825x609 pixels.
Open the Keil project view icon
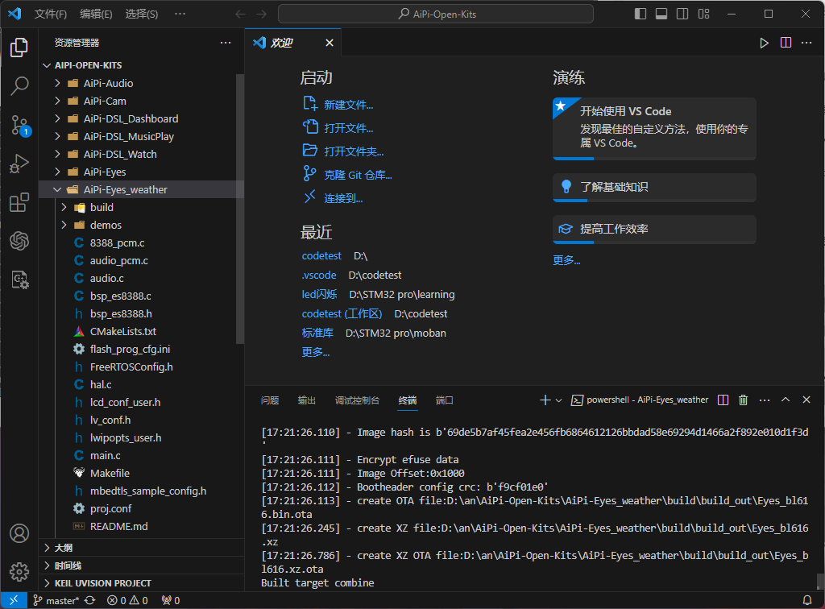[x=19, y=280]
